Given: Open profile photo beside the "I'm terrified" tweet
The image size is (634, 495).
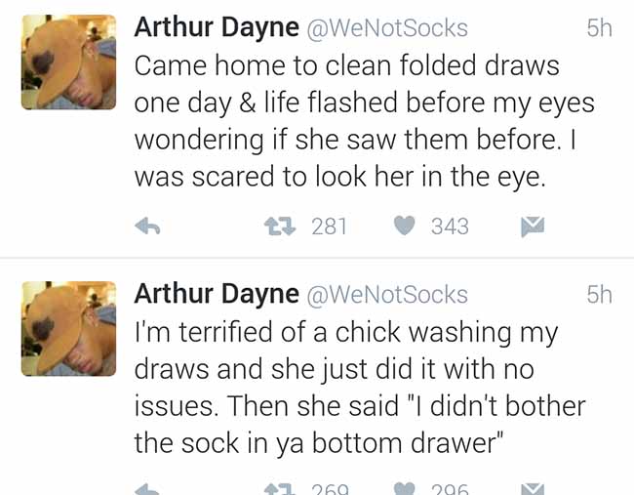Looking at the screenshot, I should pos(68,329).
